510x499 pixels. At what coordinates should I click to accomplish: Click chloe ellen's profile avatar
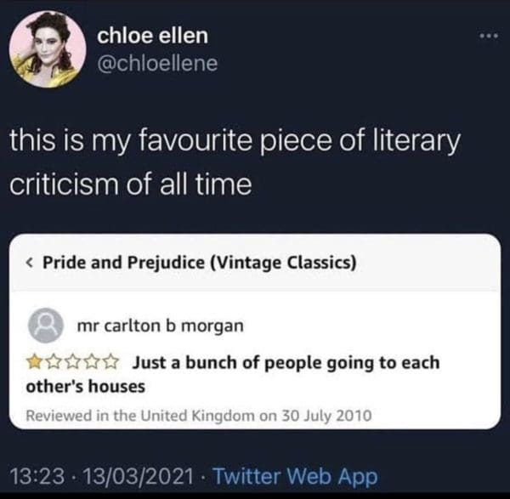pyautogui.click(x=48, y=49)
